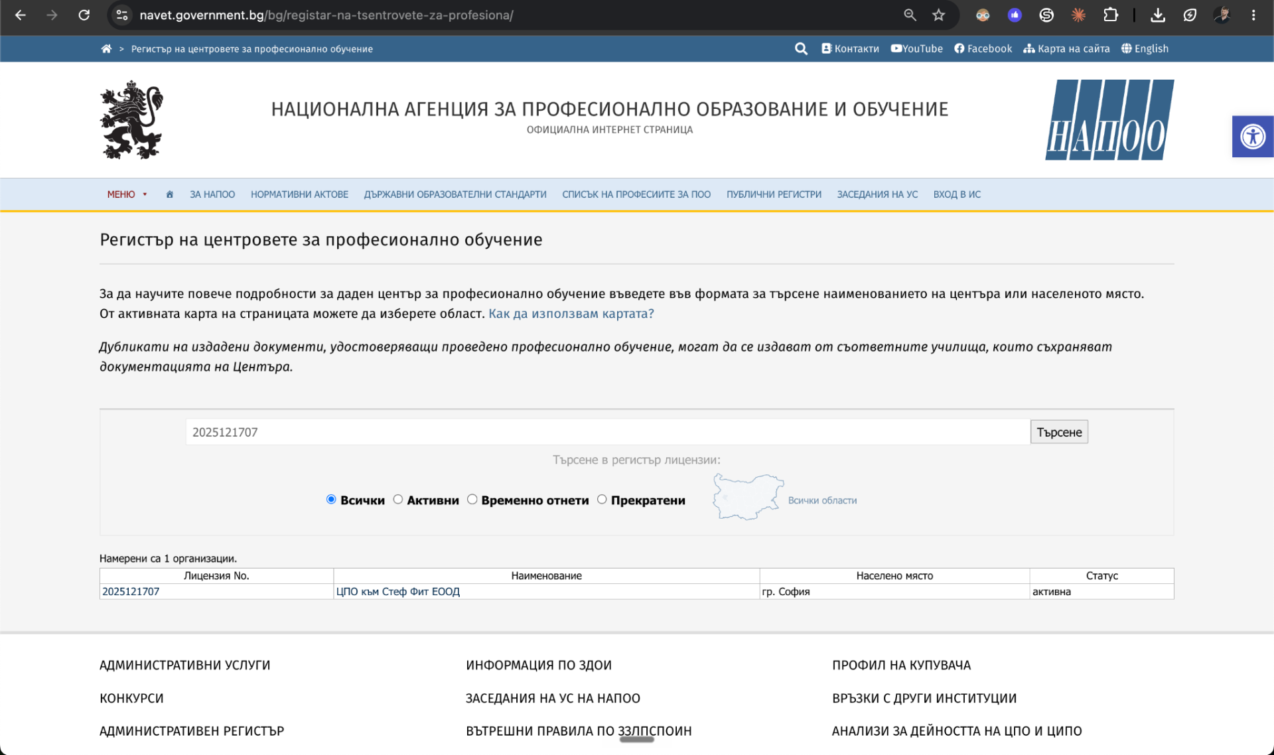Switch the site language to English
The height and width of the screenshot is (755, 1274).
pos(1145,49)
